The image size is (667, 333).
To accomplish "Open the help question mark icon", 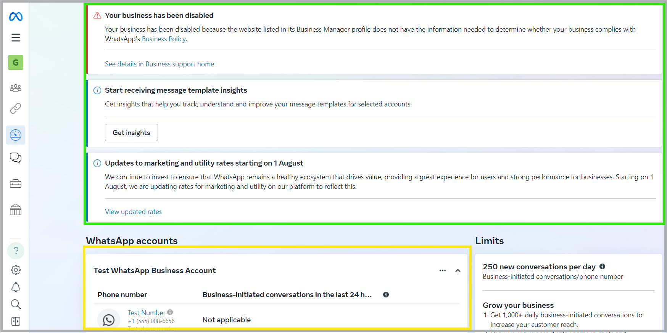I will click(x=16, y=251).
